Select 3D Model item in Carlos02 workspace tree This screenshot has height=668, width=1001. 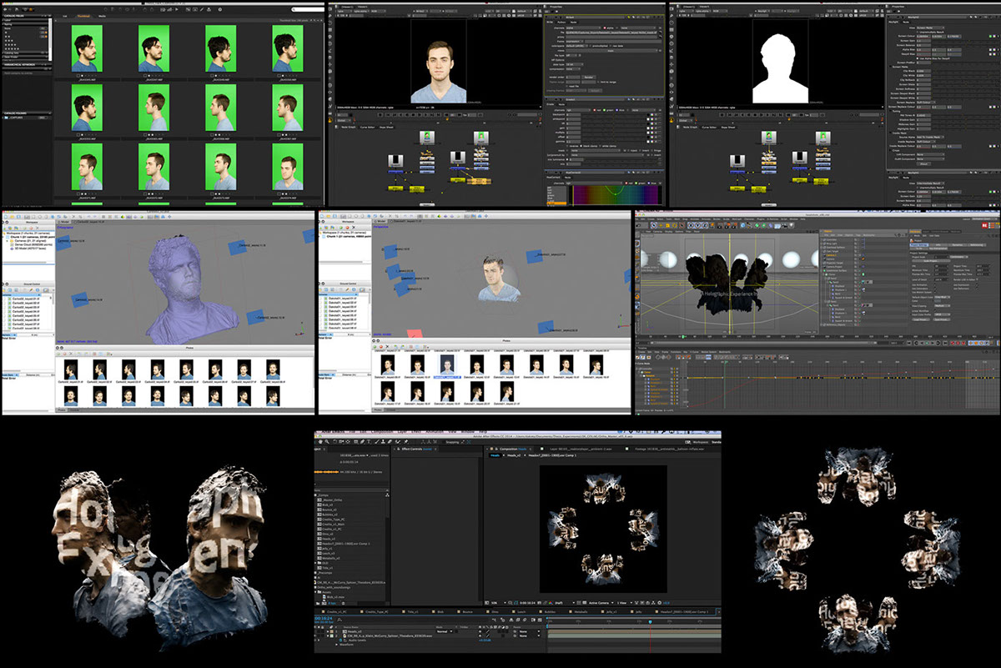pos(30,249)
